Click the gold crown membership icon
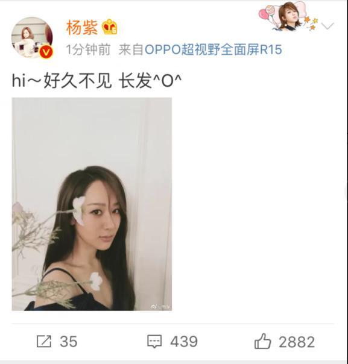The image size is (348, 364). coord(109,27)
